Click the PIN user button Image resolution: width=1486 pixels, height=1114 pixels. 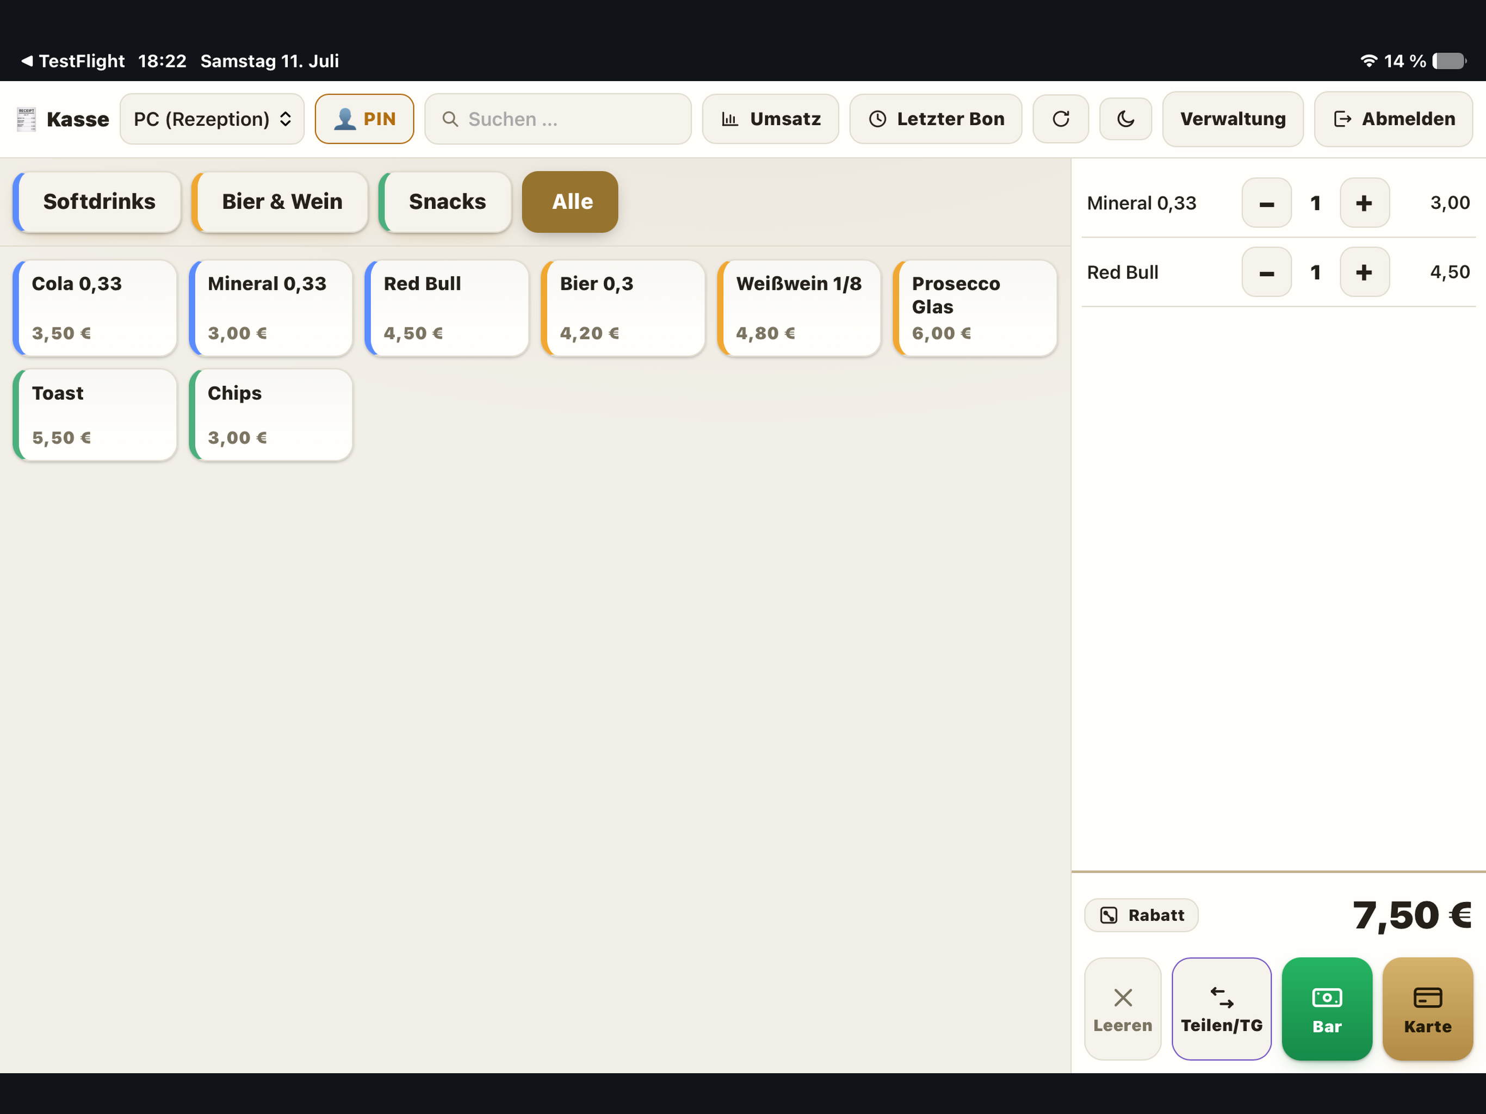(x=364, y=119)
